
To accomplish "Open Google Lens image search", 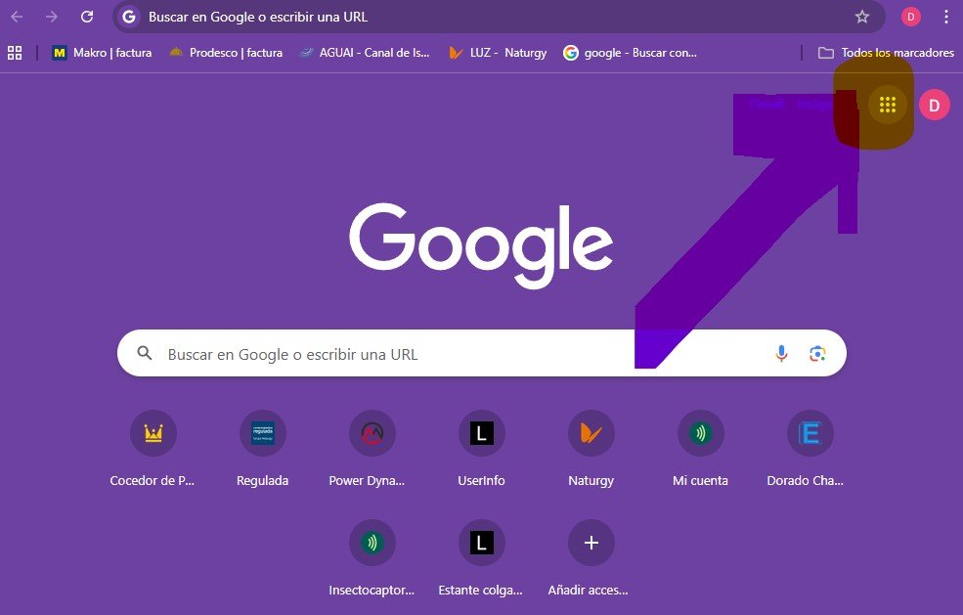I will [x=817, y=353].
